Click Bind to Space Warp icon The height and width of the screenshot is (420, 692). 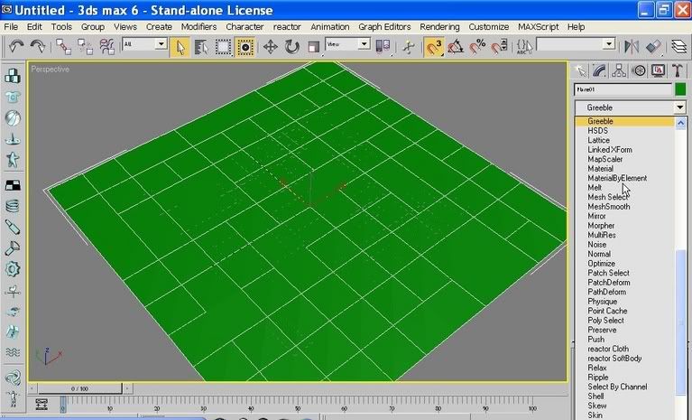(106, 46)
